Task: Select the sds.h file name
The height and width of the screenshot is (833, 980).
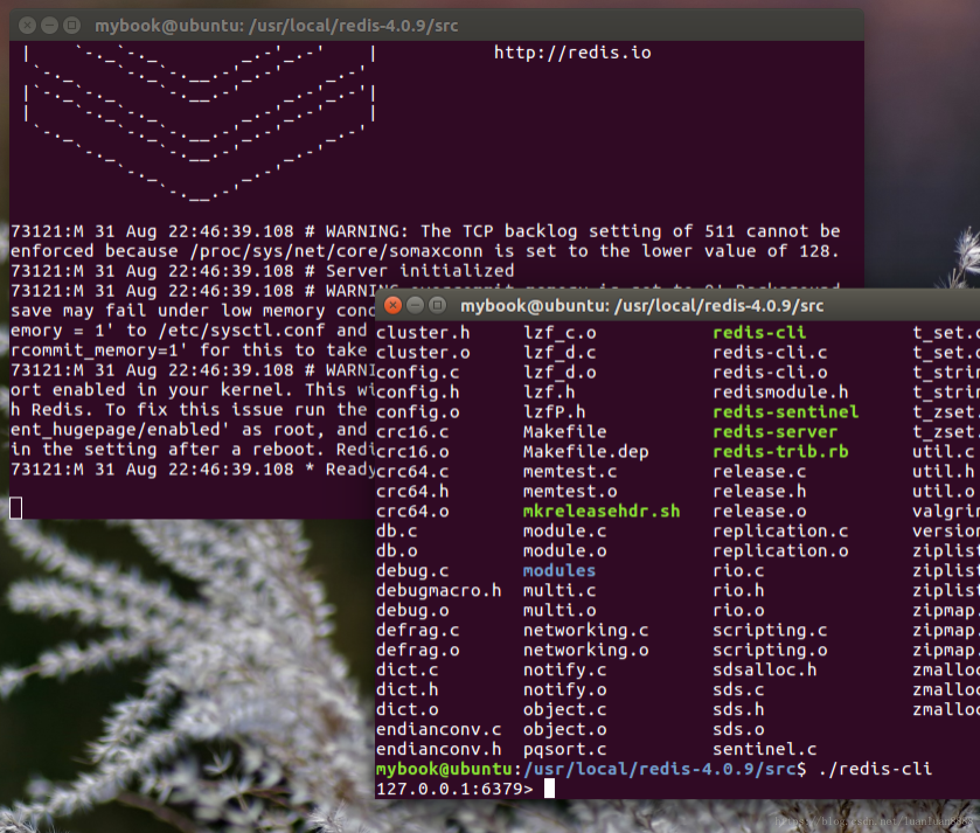Action: tap(738, 710)
